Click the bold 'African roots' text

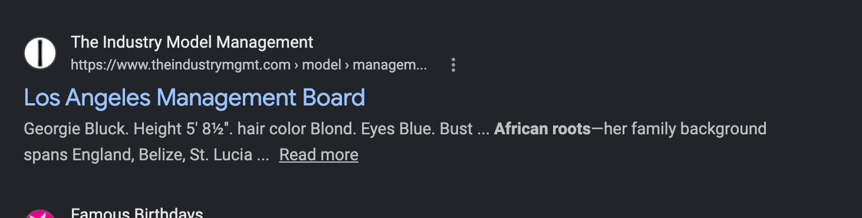click(542, 128)
